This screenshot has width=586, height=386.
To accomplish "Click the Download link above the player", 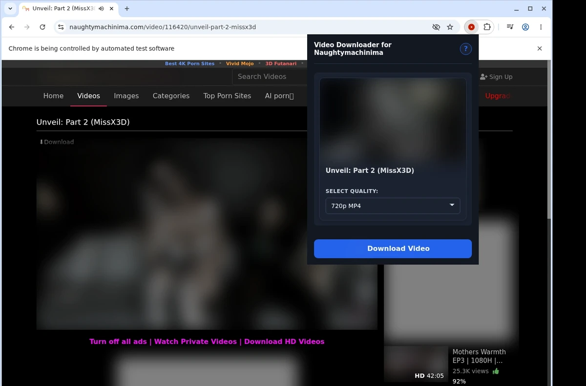I will click(x=56, y=142).
